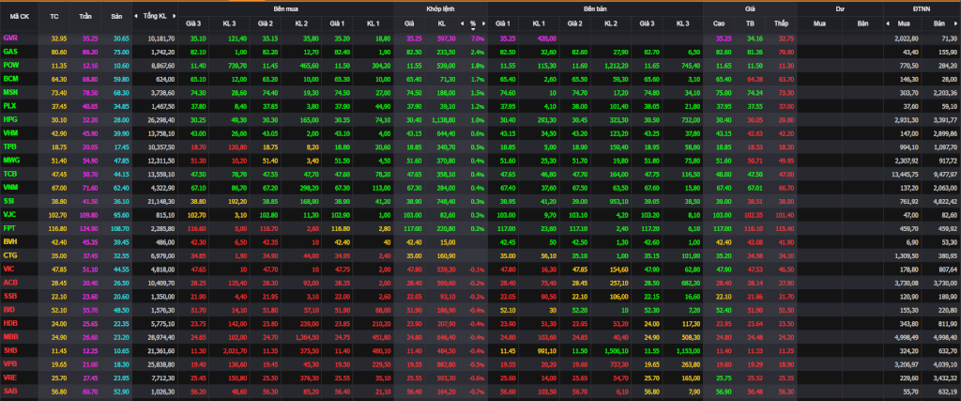Select the HPG stock row symbol

click(10, 119)
